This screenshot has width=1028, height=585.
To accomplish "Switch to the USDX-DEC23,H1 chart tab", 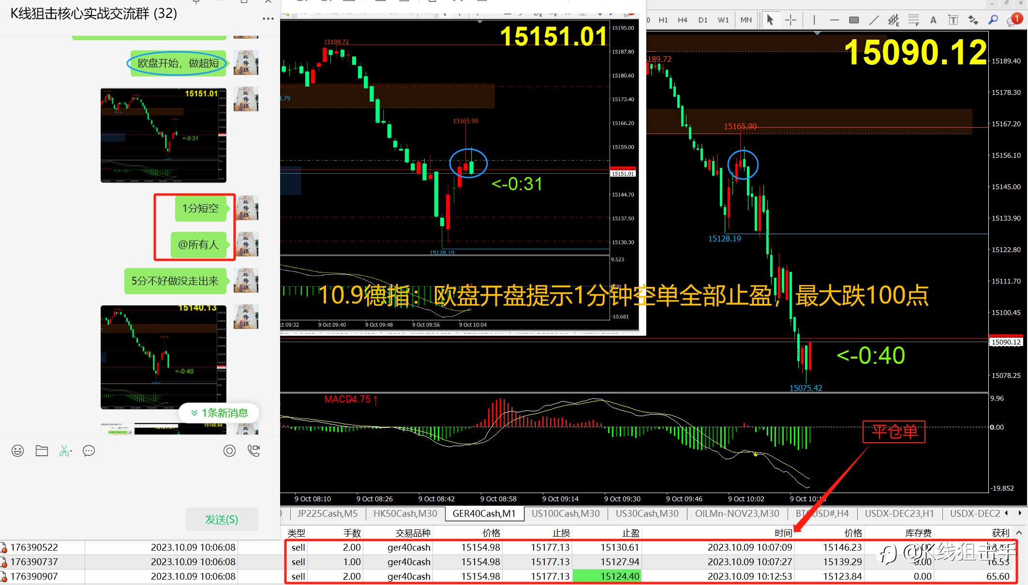I will (x=899, y=513).
